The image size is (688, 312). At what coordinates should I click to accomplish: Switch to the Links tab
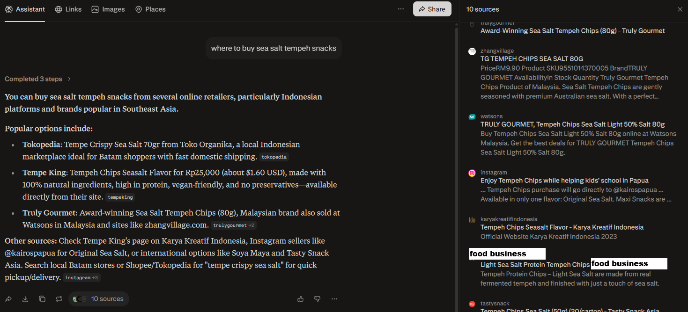pyautogui.click(x=68, y=9)
